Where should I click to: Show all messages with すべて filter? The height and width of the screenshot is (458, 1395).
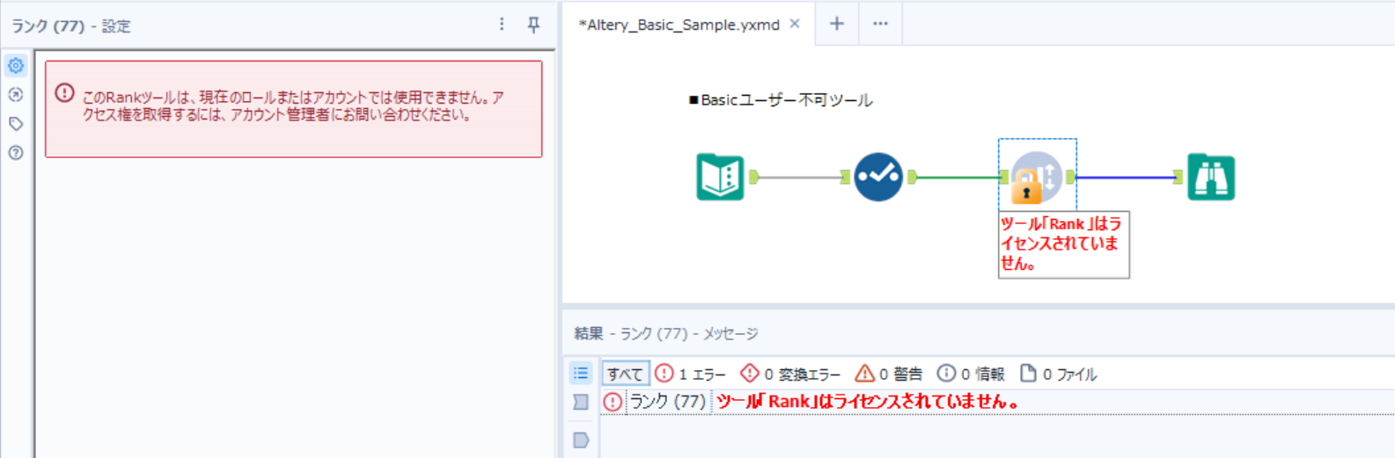[x=625, y=374]
